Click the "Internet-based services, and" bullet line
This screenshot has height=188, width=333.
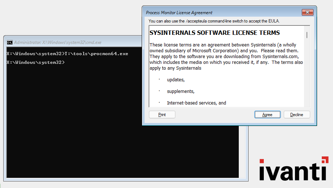coord(196,103)
